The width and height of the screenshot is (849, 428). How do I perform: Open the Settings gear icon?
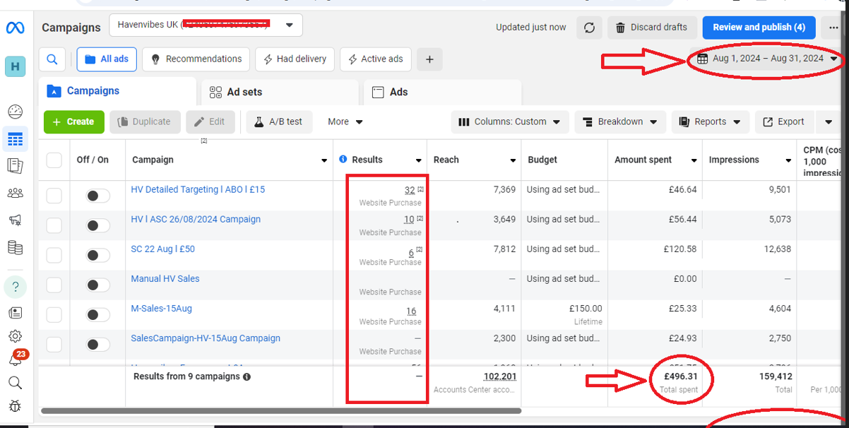pyautogui.click(x=15, y=336)
